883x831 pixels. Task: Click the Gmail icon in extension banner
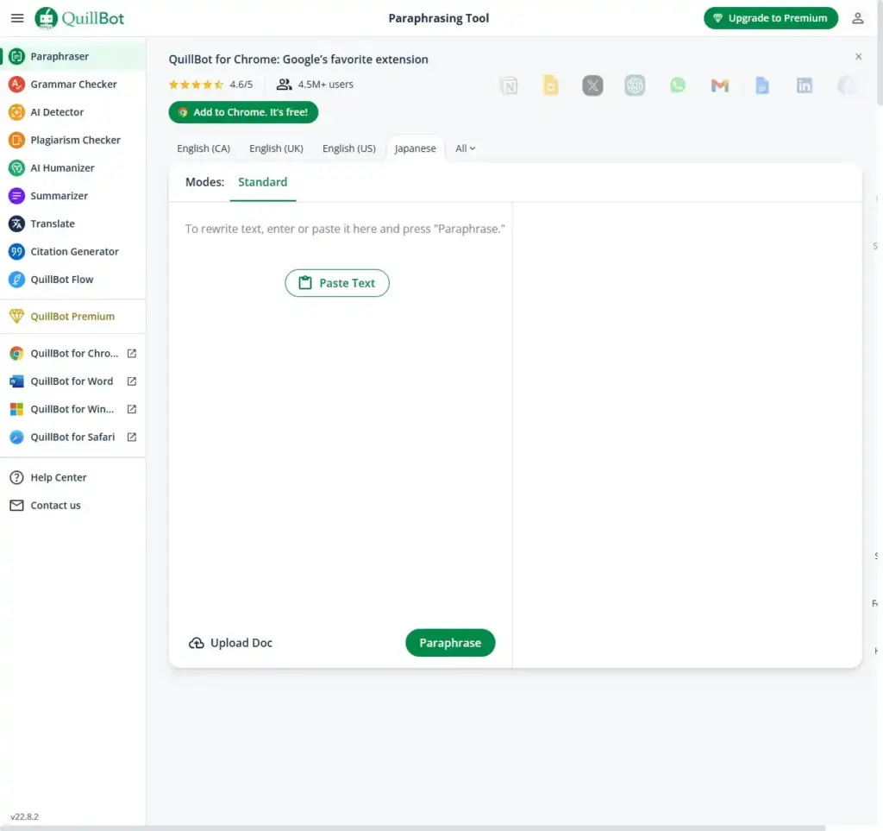coord(720,85)
